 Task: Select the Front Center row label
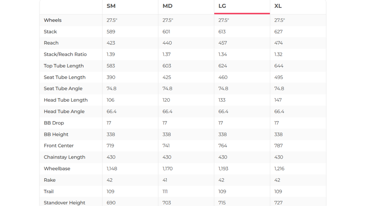(58, 145)
